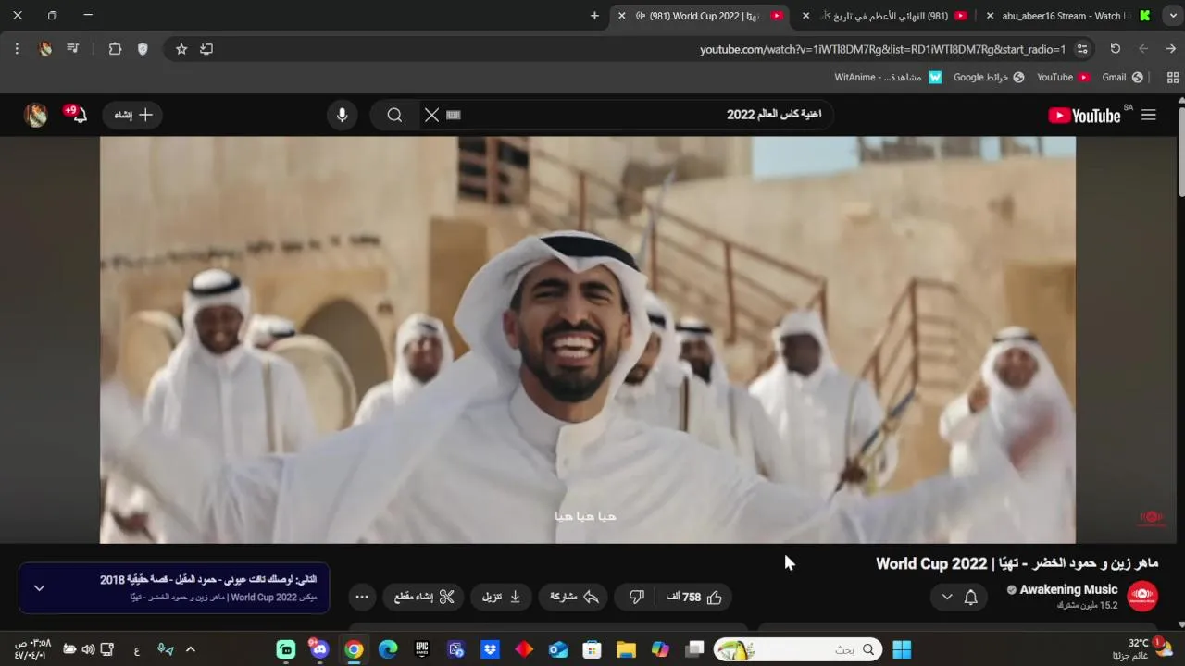The image size is (1185, 666).
Task: Open the shield extension icon
Action: pyautogui.click(x=143, y=49)
